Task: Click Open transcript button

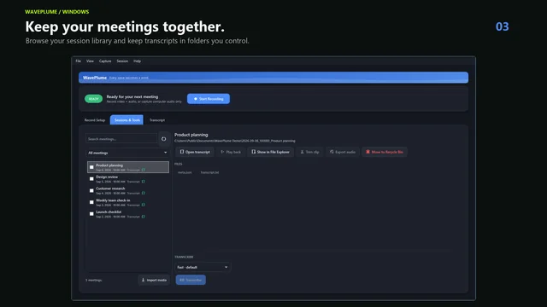Action: tap(195, 152)
